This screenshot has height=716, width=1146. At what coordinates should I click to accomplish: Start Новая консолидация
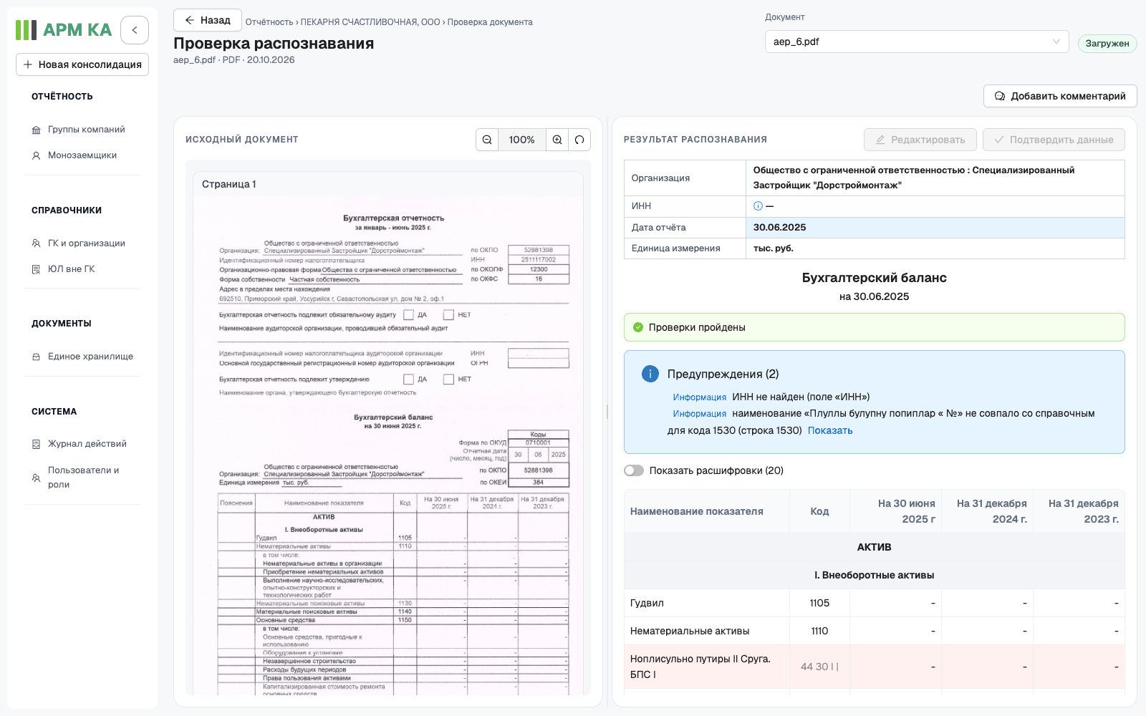tap(82, 64)
